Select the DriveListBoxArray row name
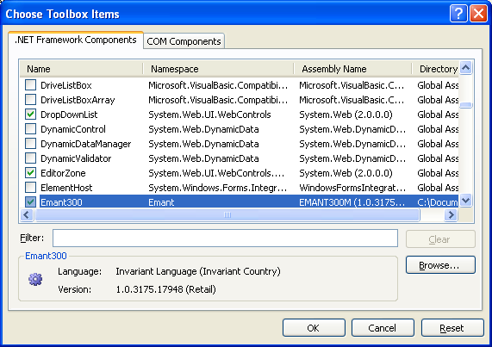The height and width of the screenshot is (347, 492). click(78, 100)
